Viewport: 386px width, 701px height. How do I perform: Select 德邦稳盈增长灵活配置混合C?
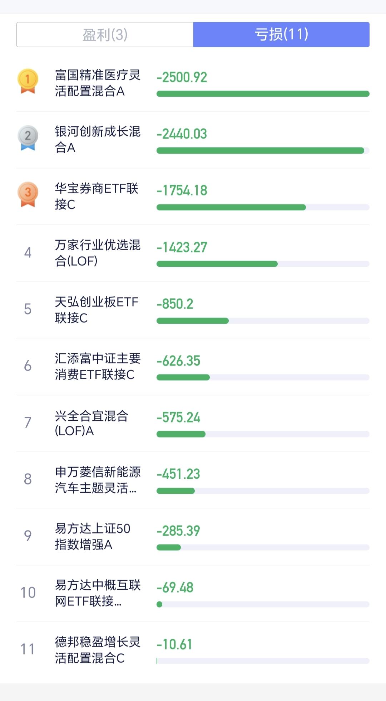98,650
